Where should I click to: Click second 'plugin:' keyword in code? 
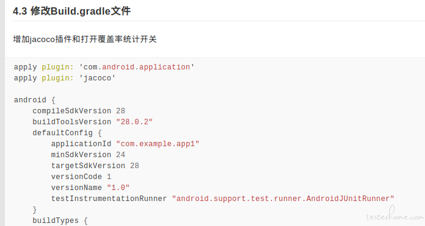click(58, 78)
